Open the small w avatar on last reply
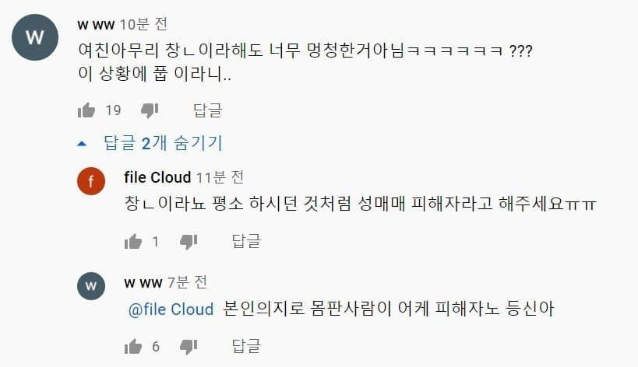Screen dimensions: 638x367 [x=91, y=286]
